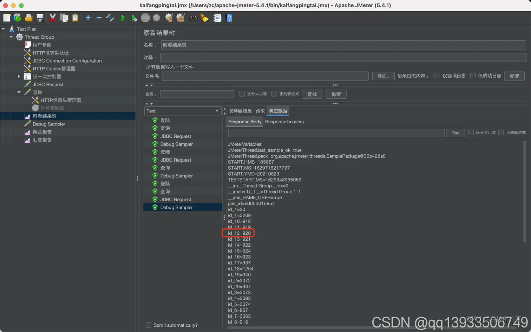Stop the test with the stop-sign icon
531x332 pixels.
tap(145, 18)
